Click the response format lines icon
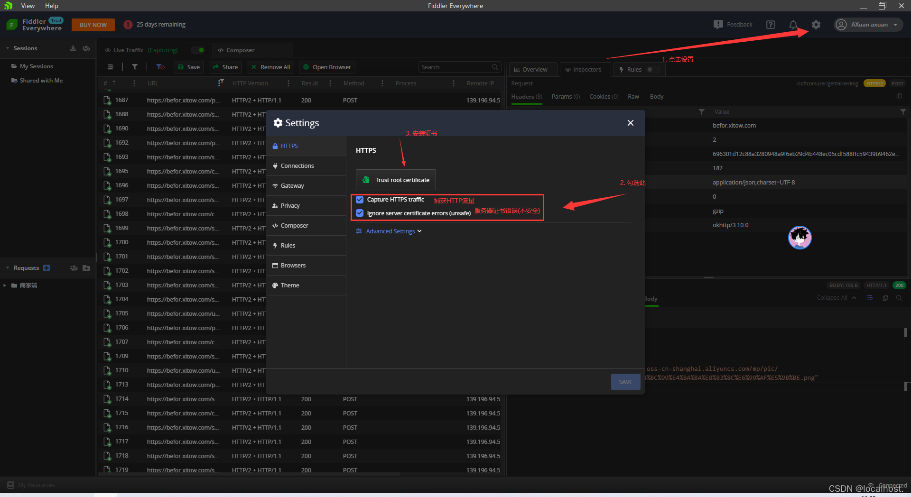911x497 pixels. 870,298
